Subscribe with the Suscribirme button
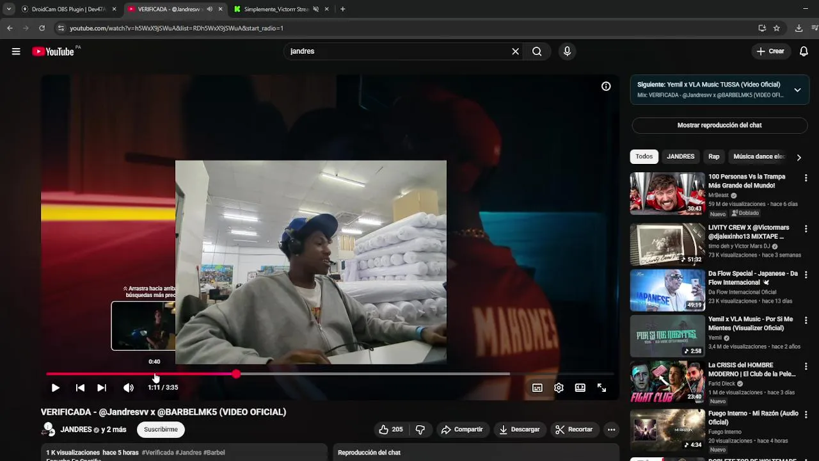This screenshot has width=819, height=461. [161, 430]
